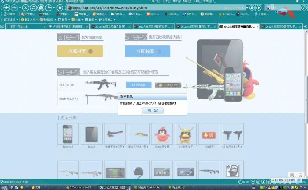The height and width of the screenshot is (190, 308).
Task: Click the Sogou browser quick-launch icon
Action: [17, 187]
